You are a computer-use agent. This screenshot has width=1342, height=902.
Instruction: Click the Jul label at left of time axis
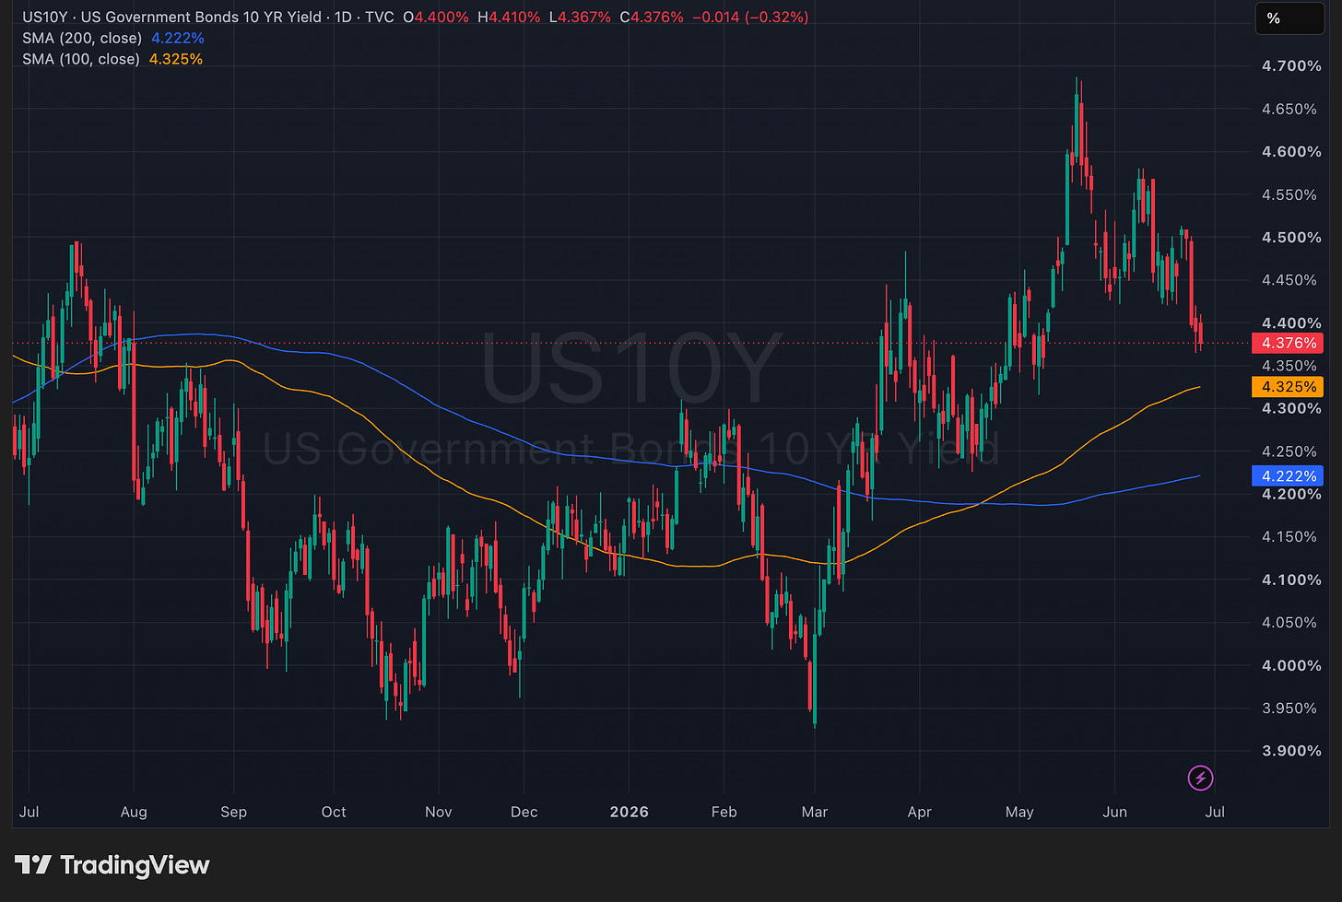tap(29, 812)
